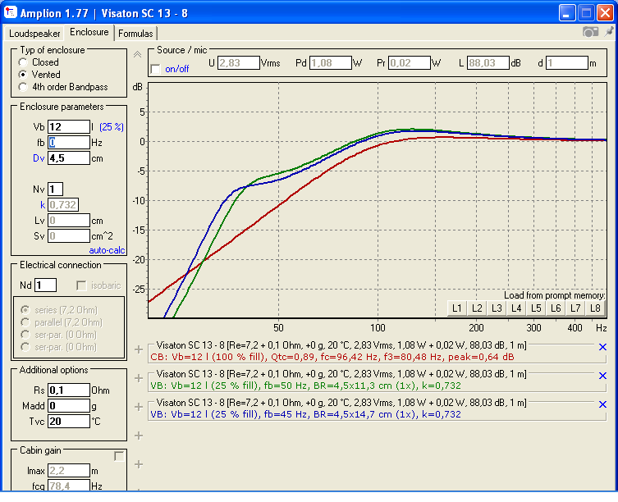Screen dimensions: 618x502
Task: Click the (25 %) fill link
Action: (x=112, y=127)
